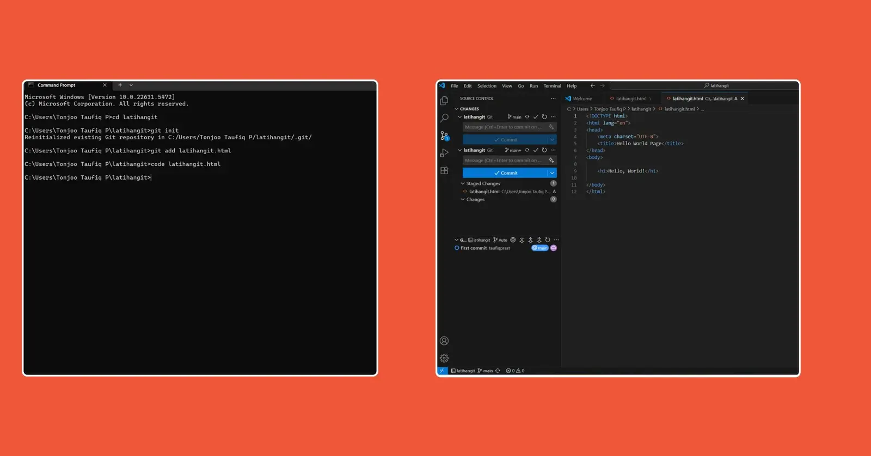Open the View menu
Screen dimensions: 871x456
(x=507, y=86)
